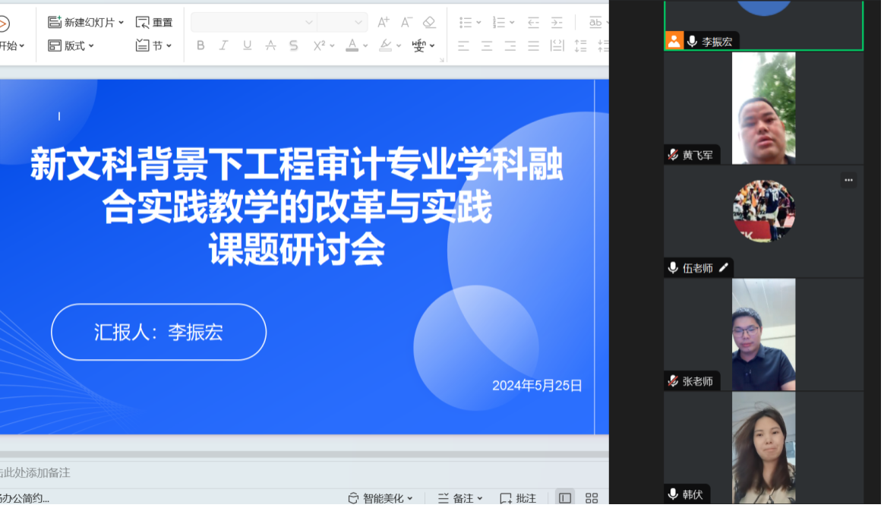Open more options on 伍老师 video tile
The height and width of the screenshot is (508, 884).
pos(848,180)
